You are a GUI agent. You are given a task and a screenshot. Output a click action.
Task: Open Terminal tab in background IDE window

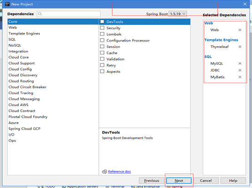point(116,186)
